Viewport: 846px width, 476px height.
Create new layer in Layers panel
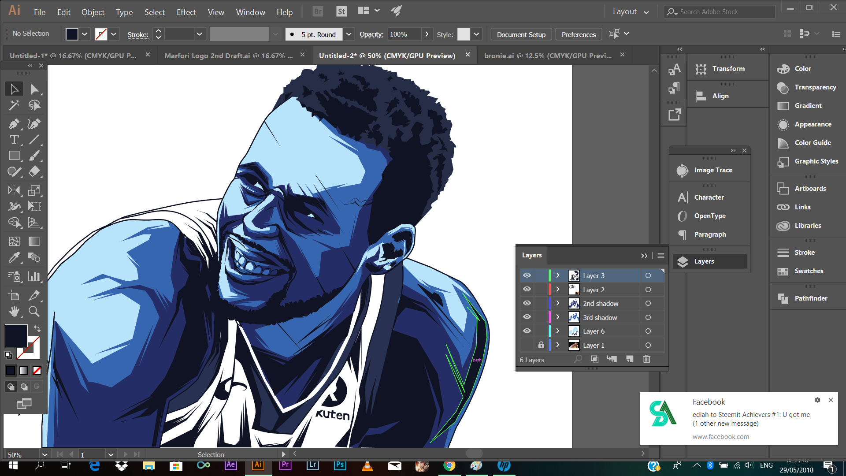[629, 359]
